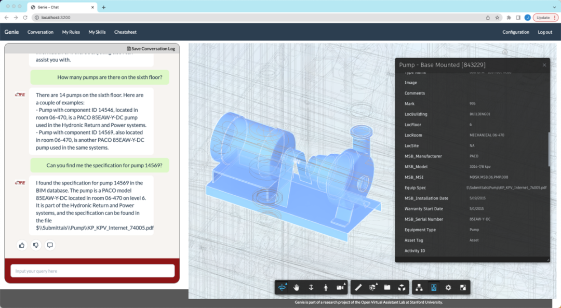Open the Cheatsheet page
The height and width of the screenshot is (308, 561).
point(125,32)
